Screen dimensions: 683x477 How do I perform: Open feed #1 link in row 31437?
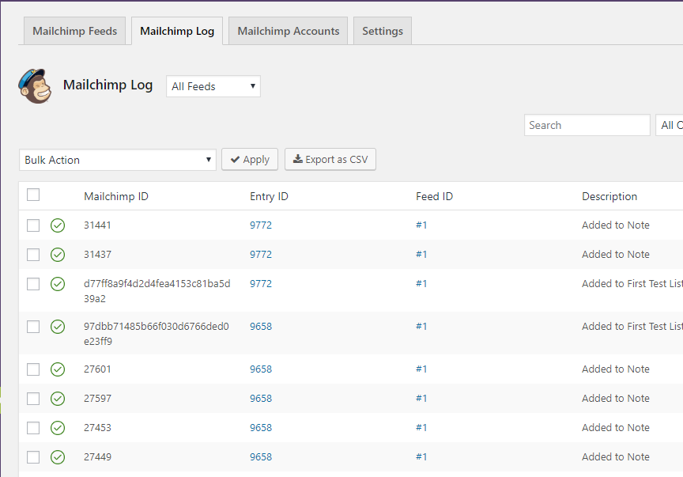pyautogui.click(x=421, y=255)
